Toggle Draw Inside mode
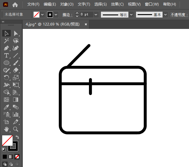189x167 pixels. point(17,164)
